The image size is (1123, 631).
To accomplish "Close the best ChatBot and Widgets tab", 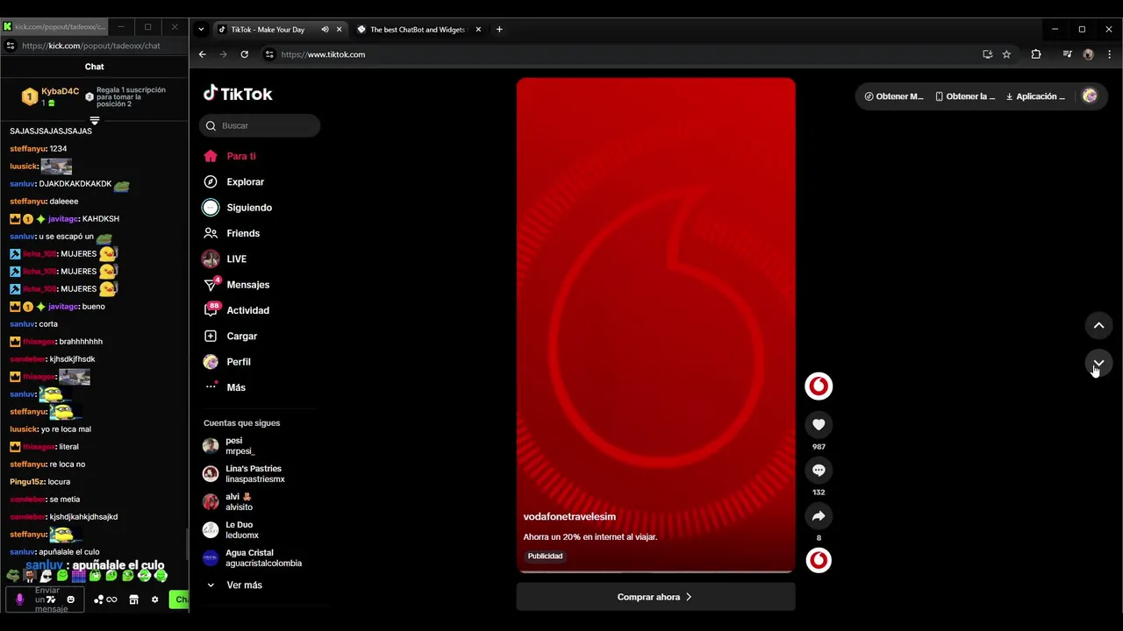I will (478, 29).
